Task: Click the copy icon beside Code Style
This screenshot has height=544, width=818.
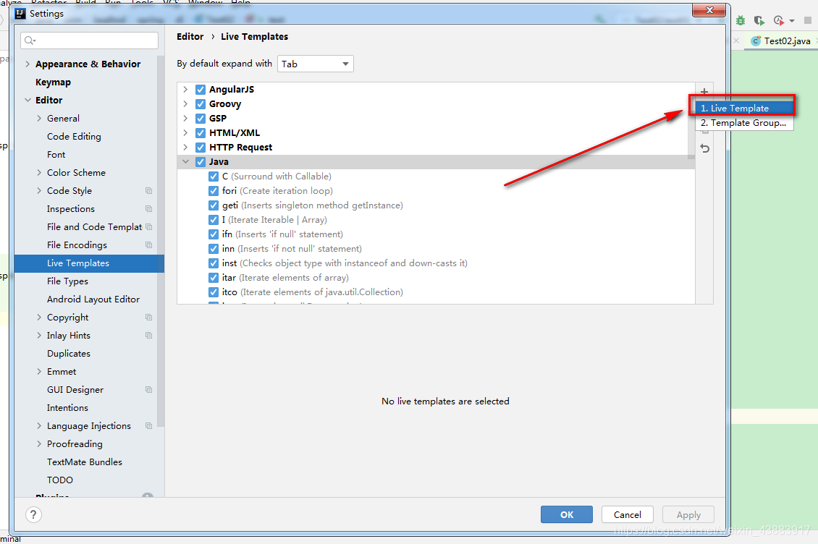Action: point(148,191)
